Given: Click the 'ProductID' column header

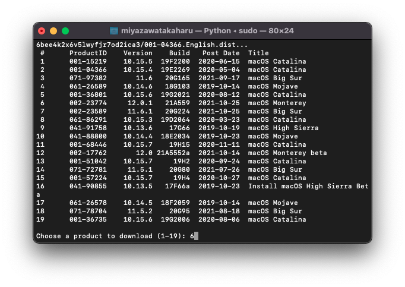Looking at the screenshot, I should (88, 53).
